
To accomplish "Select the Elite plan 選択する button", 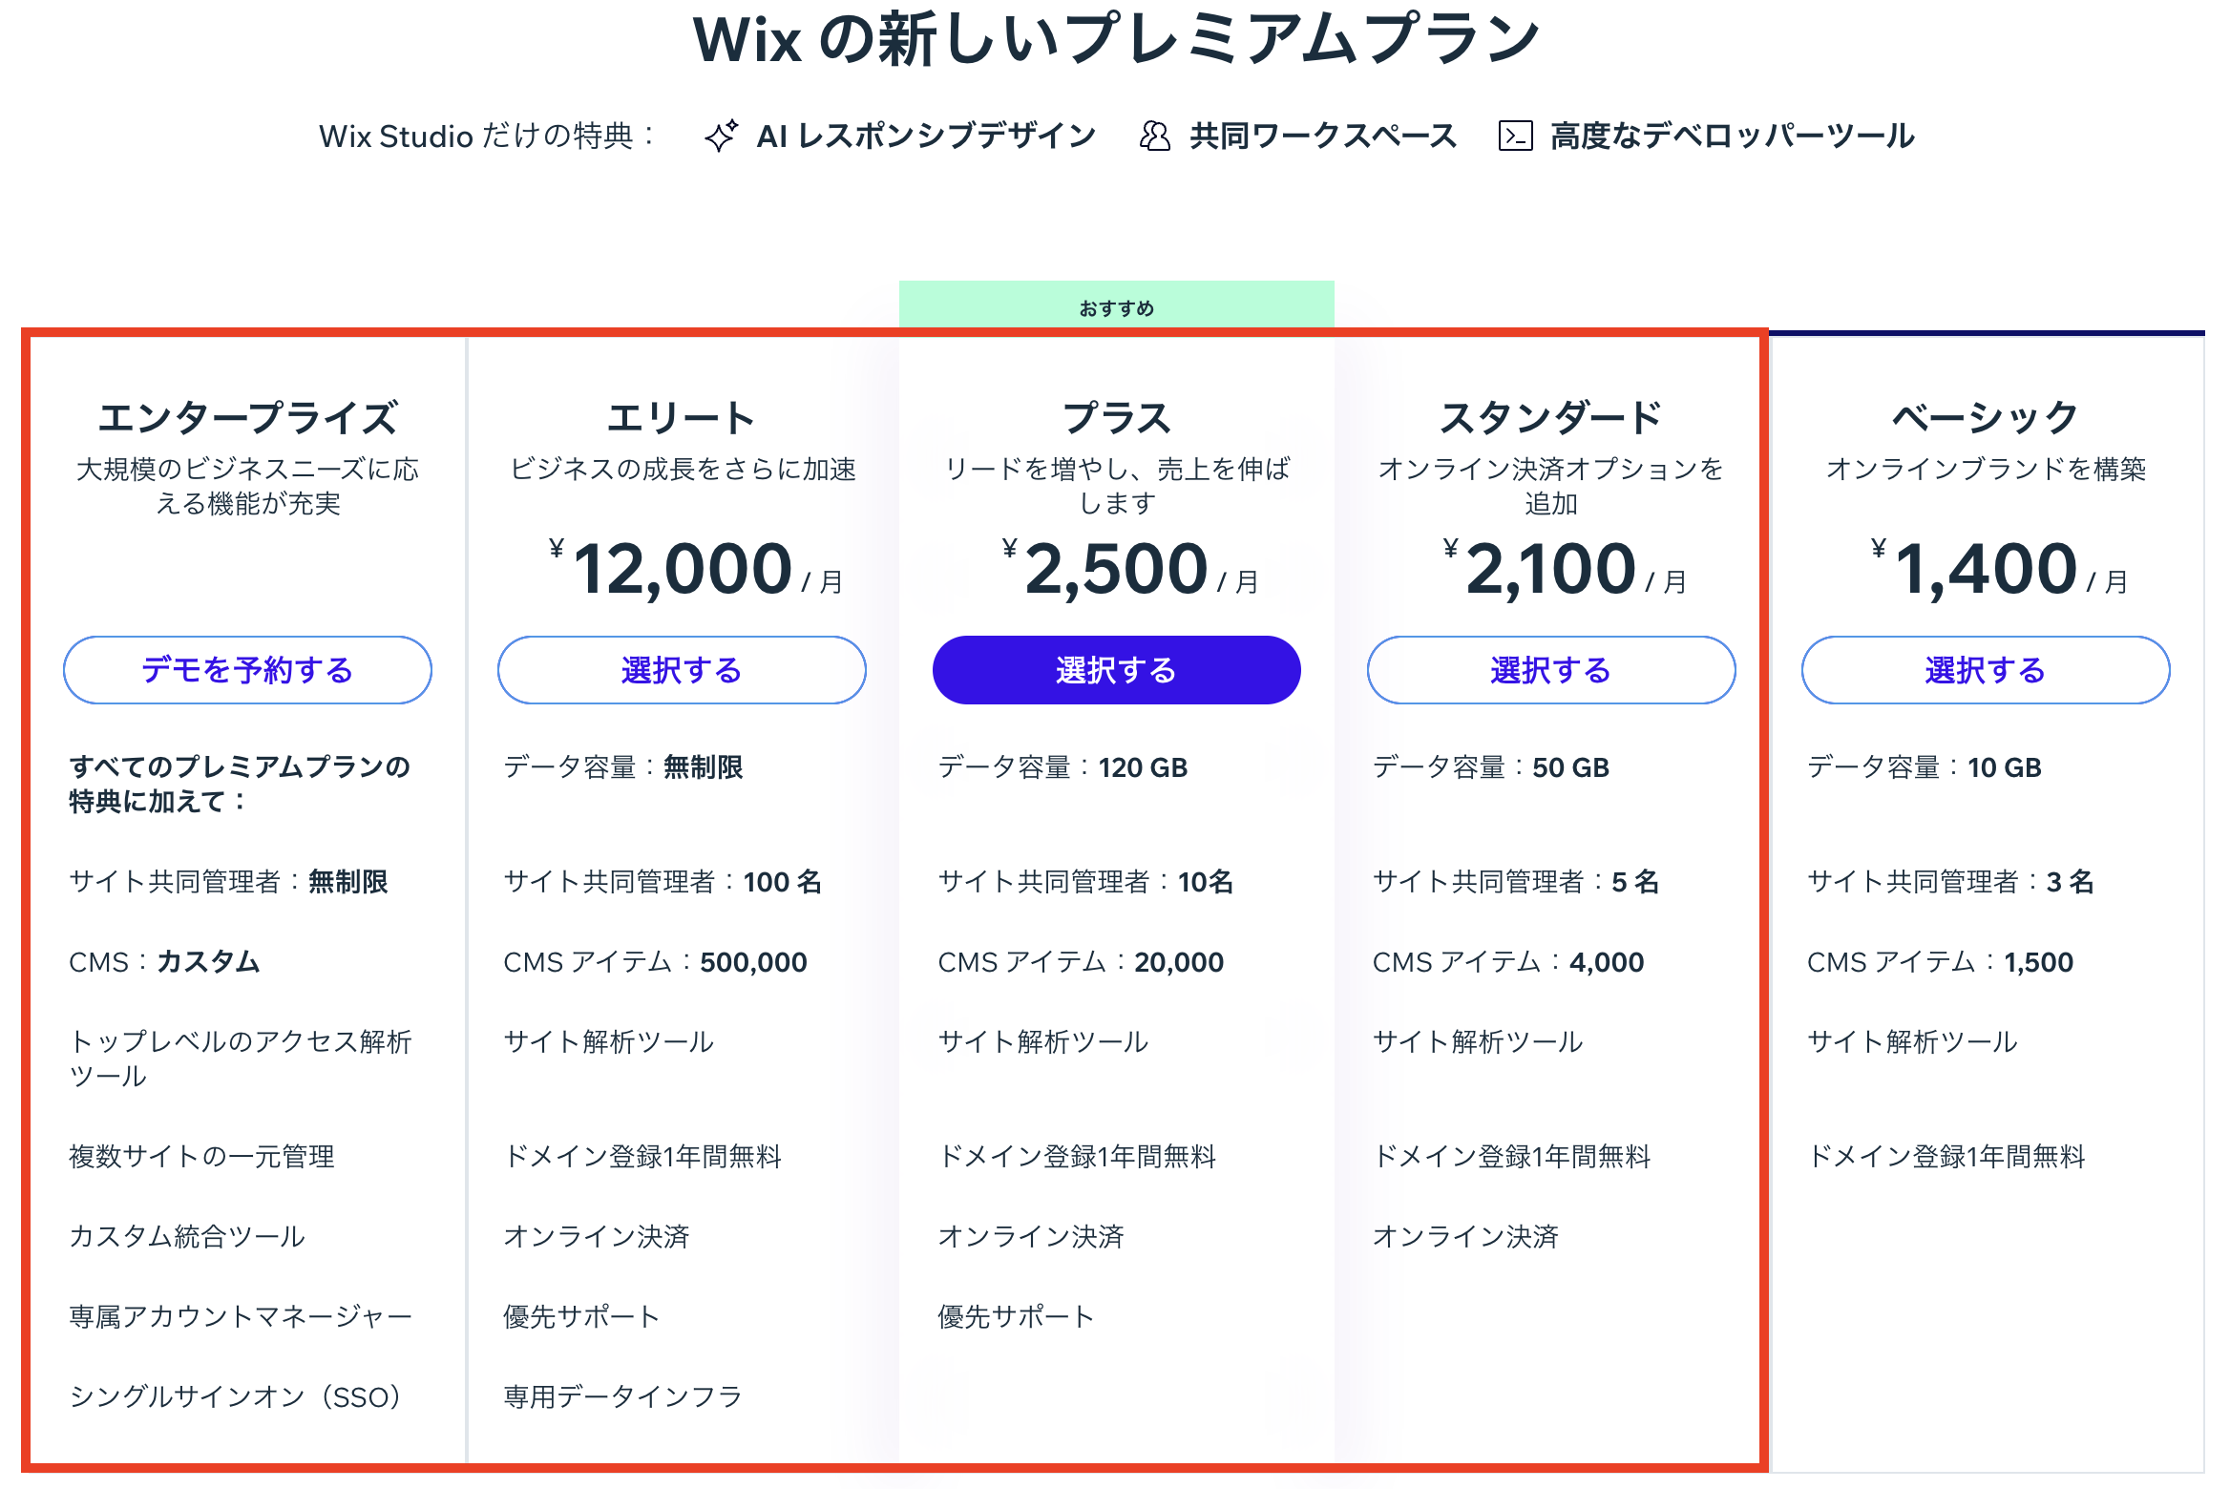I will pyautogui.click(x=682, y=670).
